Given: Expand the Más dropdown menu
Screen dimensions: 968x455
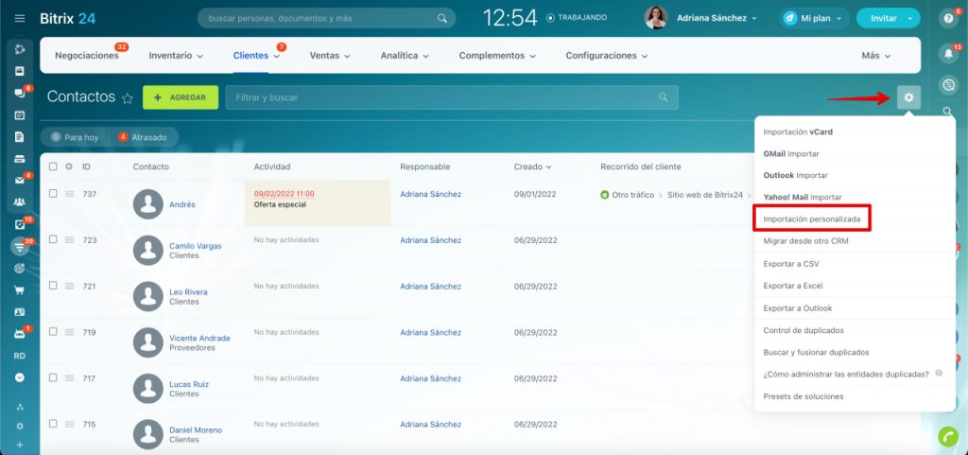Looking at the screenshot, I should tap(876, 56).
